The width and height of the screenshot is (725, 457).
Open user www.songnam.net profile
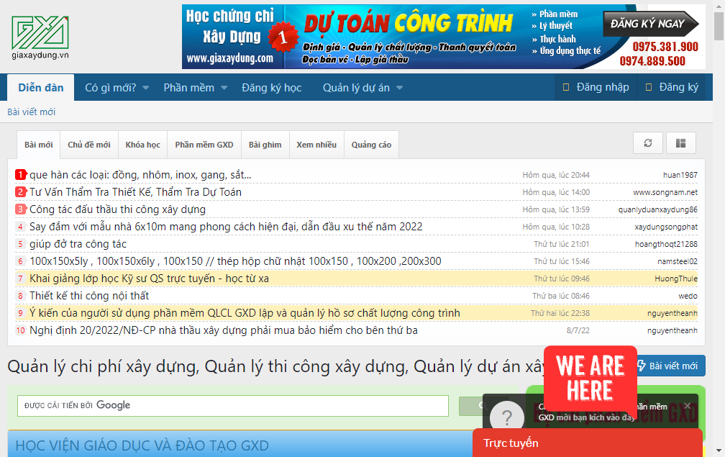point(665,192)
